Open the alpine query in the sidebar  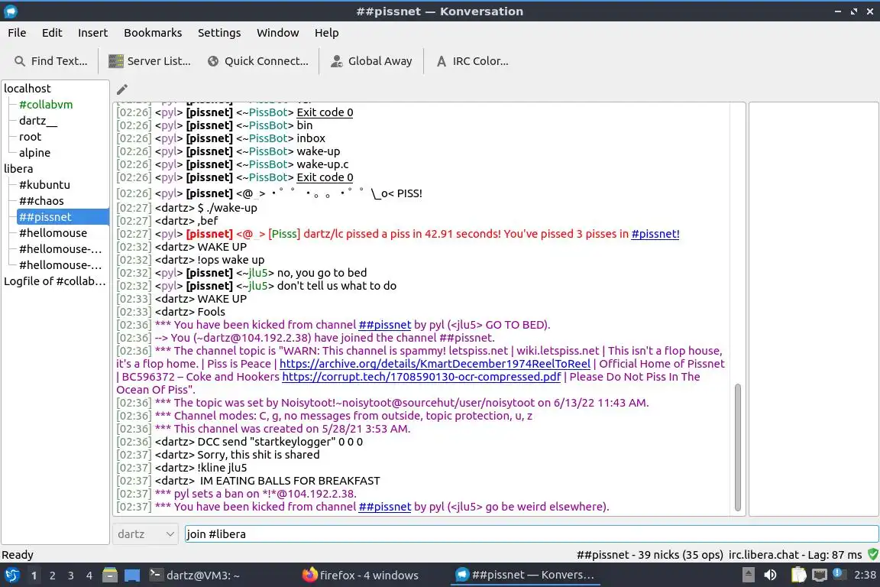pyautogui.click(x=34, y=153)
